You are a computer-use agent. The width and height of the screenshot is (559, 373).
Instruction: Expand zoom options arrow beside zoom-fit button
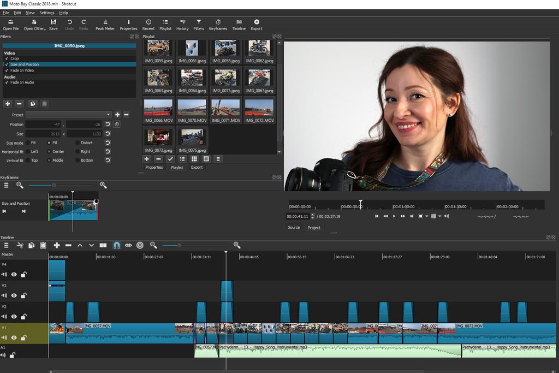427,216
